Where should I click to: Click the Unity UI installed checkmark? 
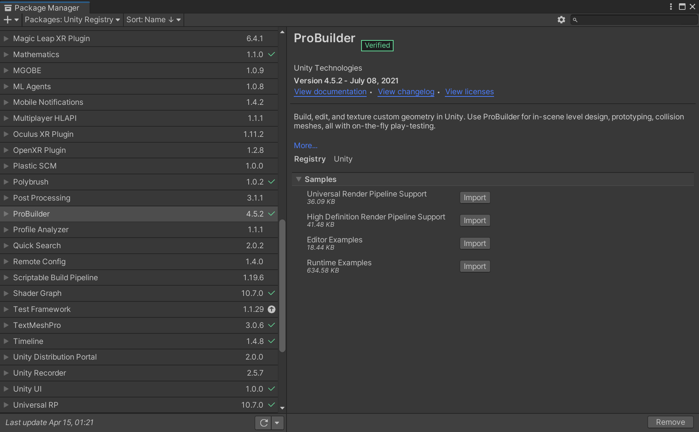pos(272,389)
